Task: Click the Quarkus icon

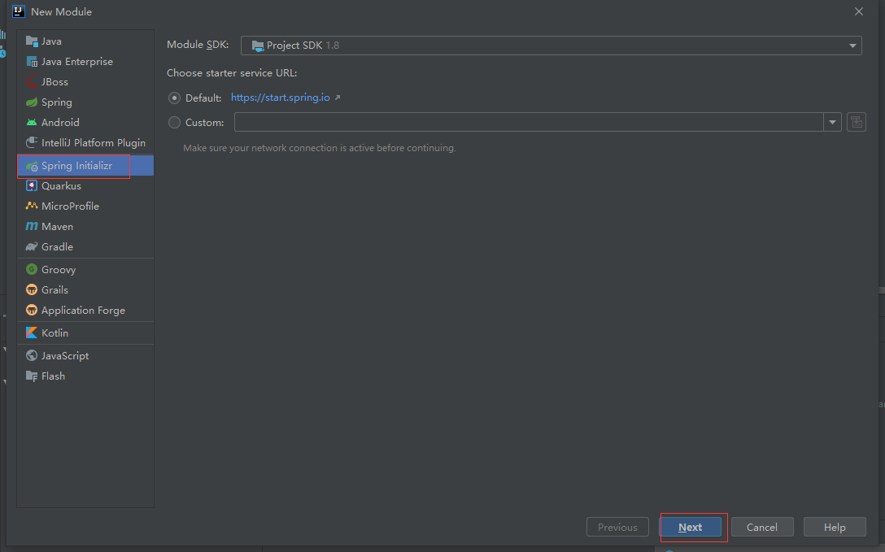Action: pyautogui.click(x=32, y=185)
